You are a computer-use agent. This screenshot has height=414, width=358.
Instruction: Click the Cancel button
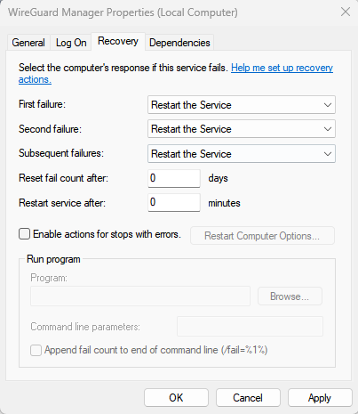coord(248,398)
